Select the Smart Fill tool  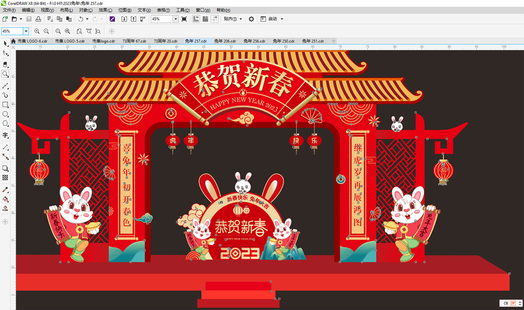(x=5, y=209)
